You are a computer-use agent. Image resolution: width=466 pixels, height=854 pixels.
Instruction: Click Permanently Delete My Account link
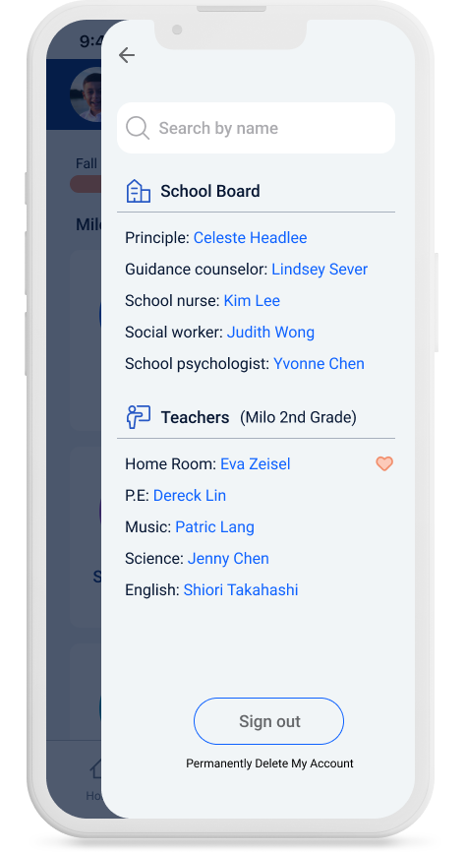point(269,763)
